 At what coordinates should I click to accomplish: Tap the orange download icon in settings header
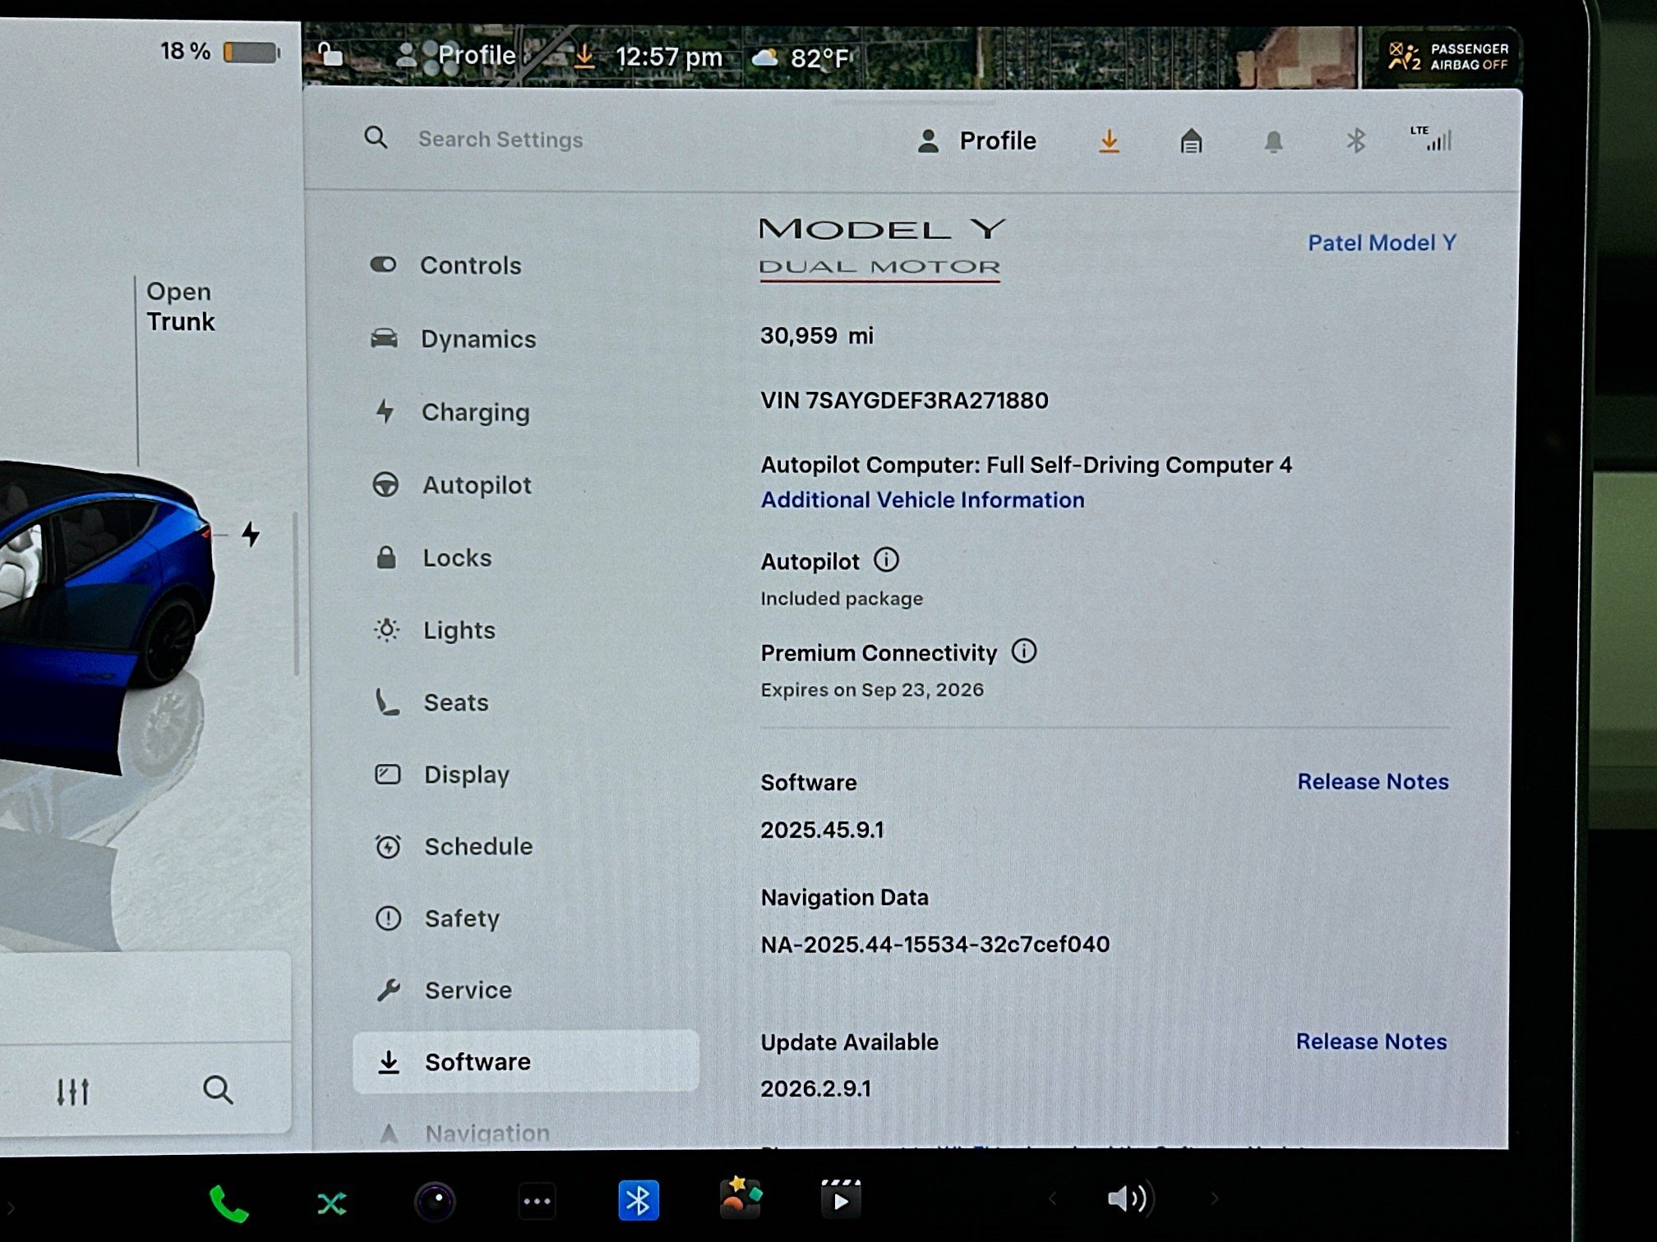coord(1110,141)
